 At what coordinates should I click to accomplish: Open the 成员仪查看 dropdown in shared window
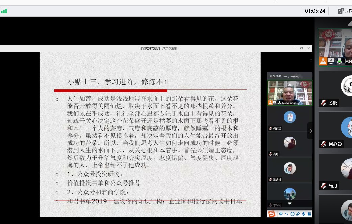click(x=171, y=48)
